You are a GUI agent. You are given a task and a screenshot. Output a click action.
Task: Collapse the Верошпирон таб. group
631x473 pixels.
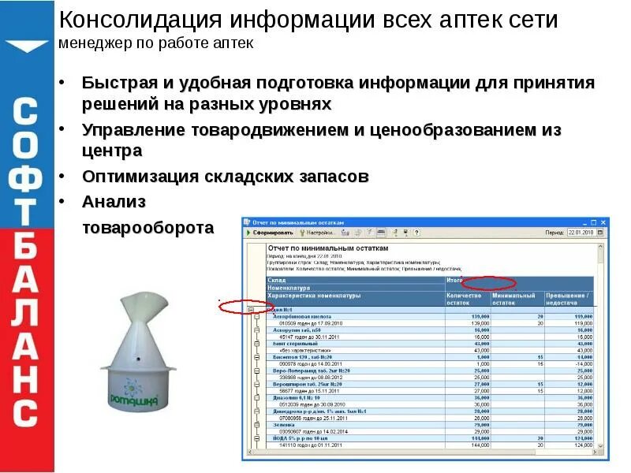click(x=257, y=385)
